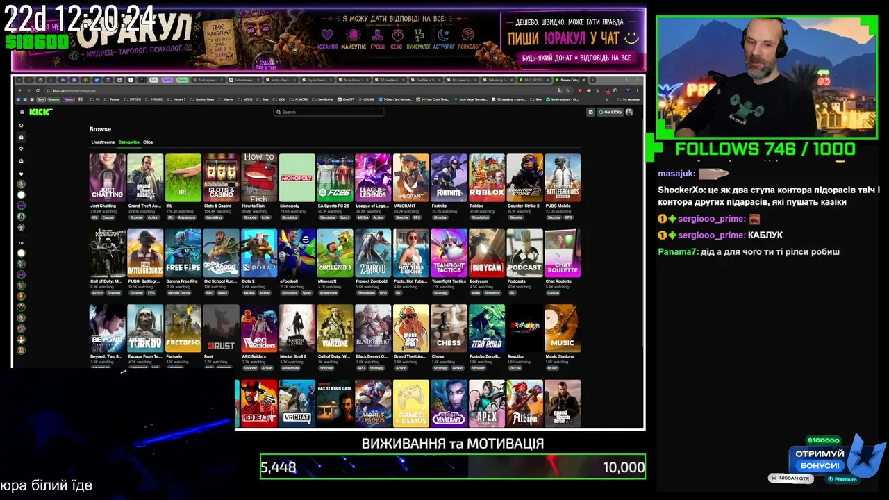Viewport: 889px width, 500px height.
Task: Open the Kick sidebar hamburger menu
Action: [x=22, y=112]
